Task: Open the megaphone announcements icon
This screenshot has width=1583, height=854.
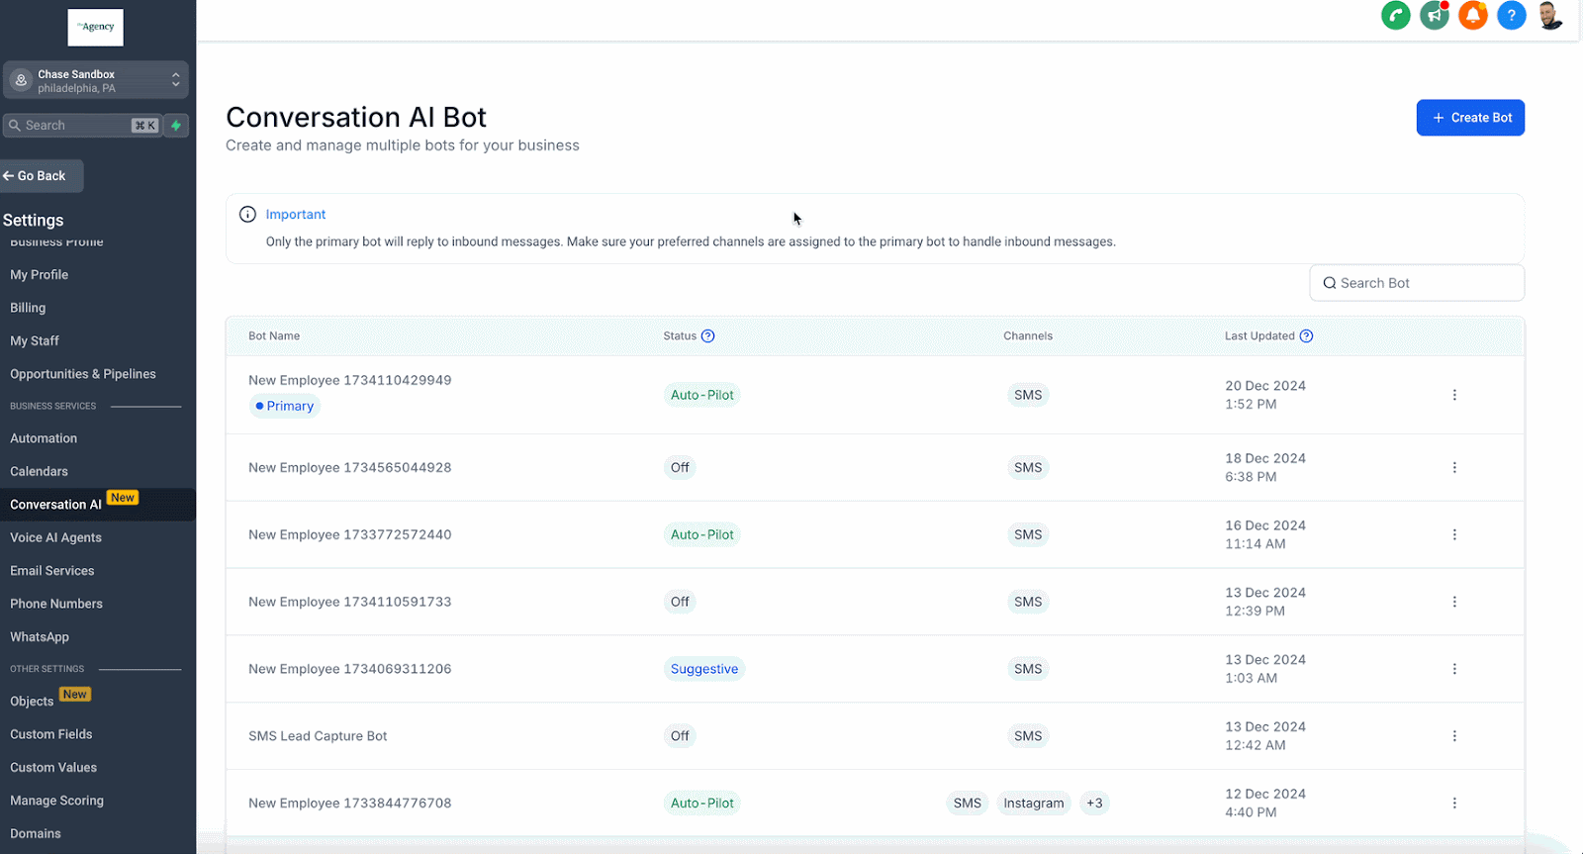Action: coord(1434,16)
